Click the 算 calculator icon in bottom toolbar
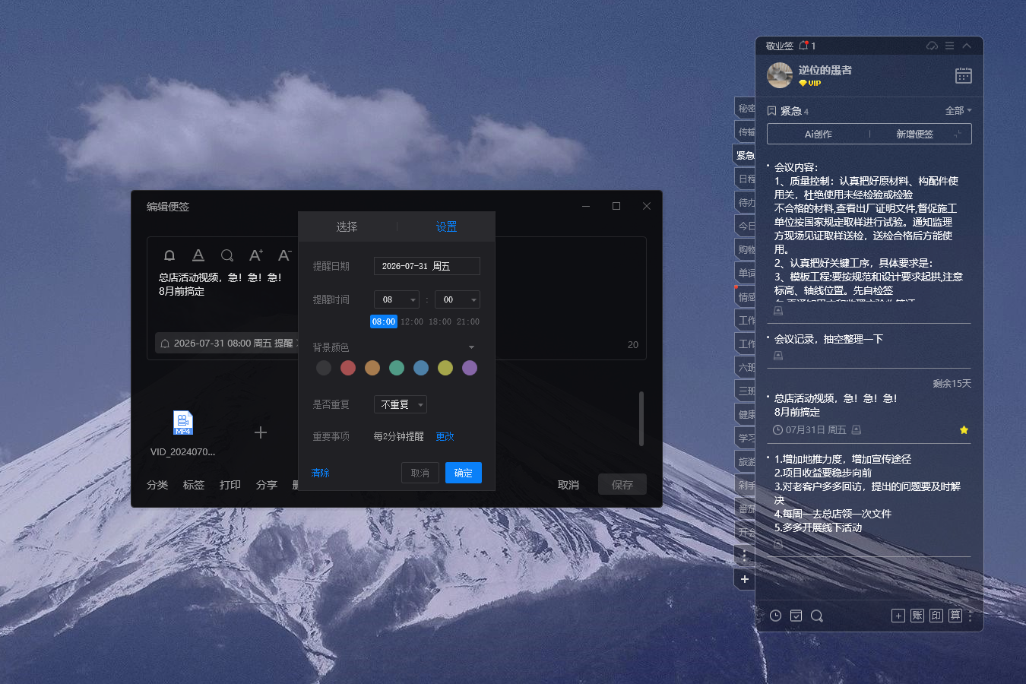This screenshot has width=1026, height=684. click(955, 616)
